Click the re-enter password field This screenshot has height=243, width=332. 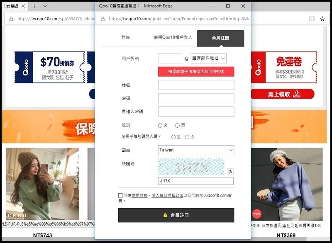[196, 112]
